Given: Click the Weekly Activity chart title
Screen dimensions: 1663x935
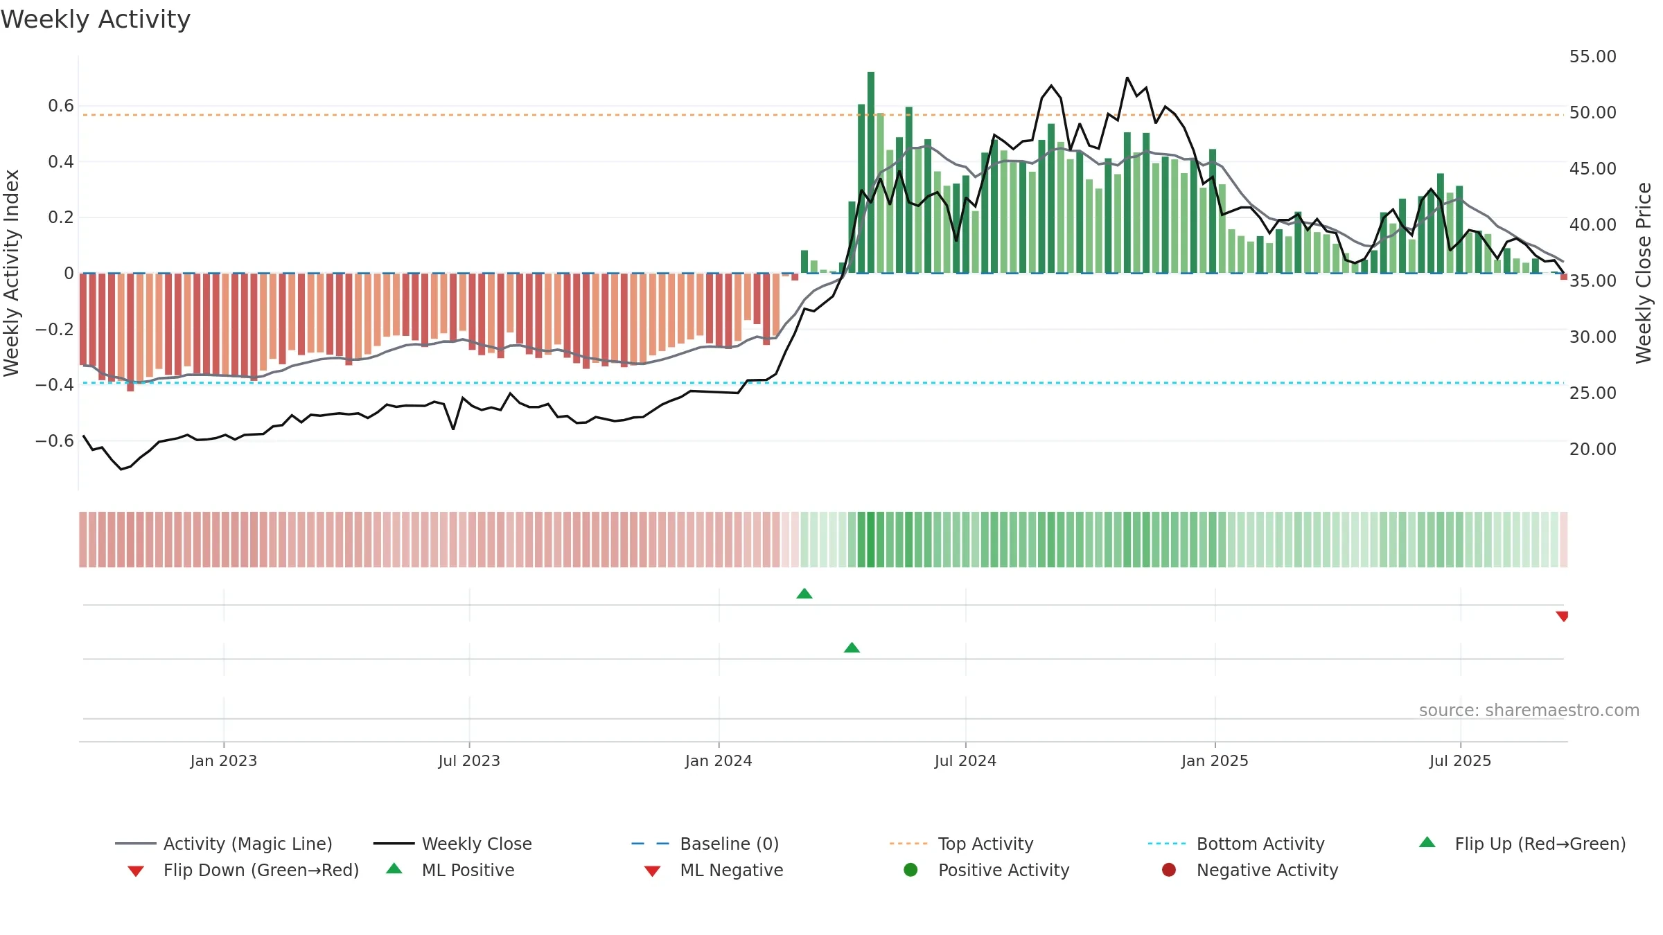Looking at the screenshot, I should tap(96, 19).
